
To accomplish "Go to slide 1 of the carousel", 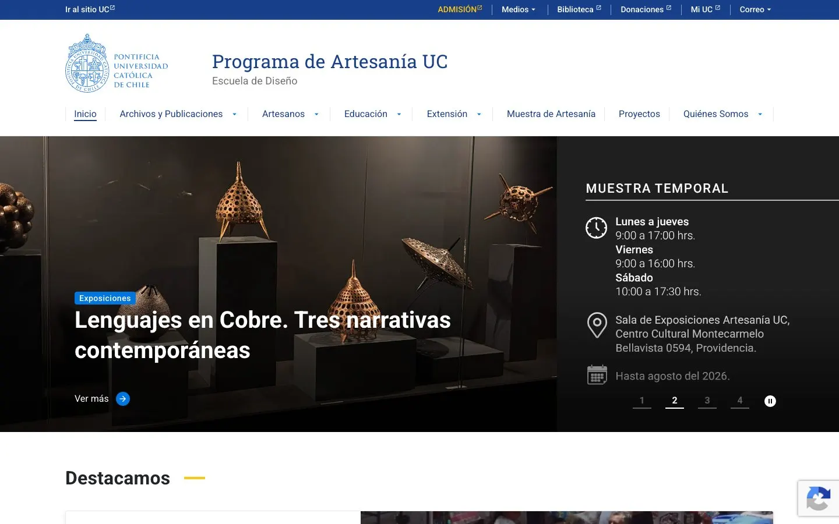I will pyautogui.click(x=642, y=401).
